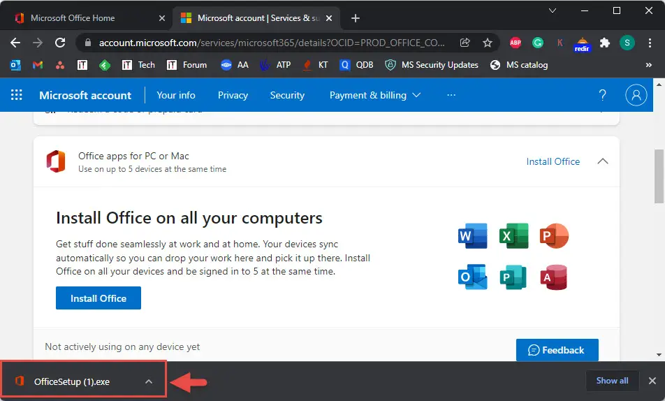Click the page vertical scrollbar thumb
665x401 pixels.
(659, 176)
